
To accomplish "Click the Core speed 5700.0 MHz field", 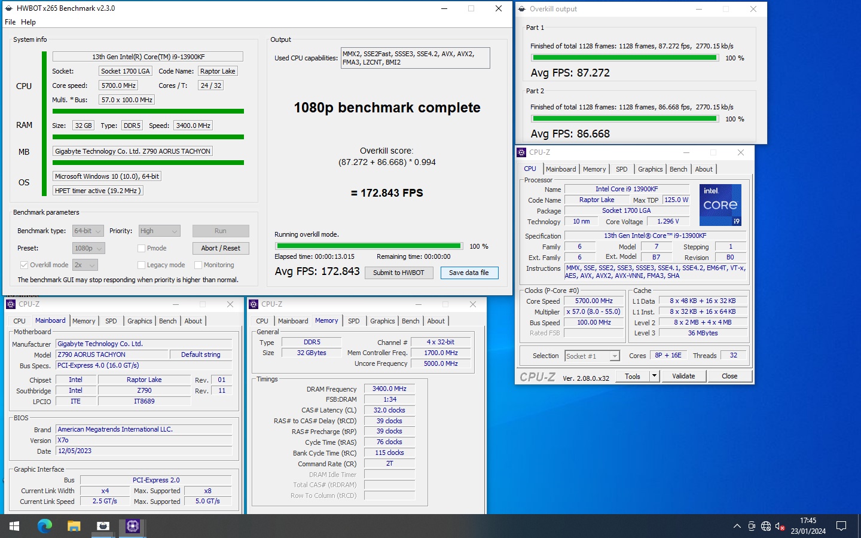I will click(x=119, y=85).
